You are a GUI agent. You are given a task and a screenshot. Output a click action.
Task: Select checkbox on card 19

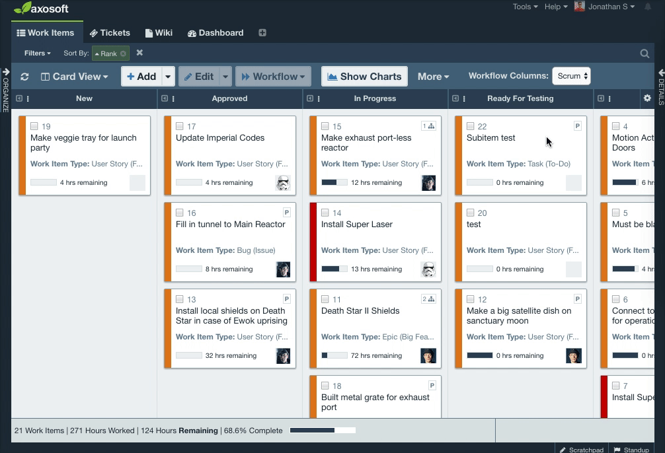pyautogui.click(x=34, y=126)
